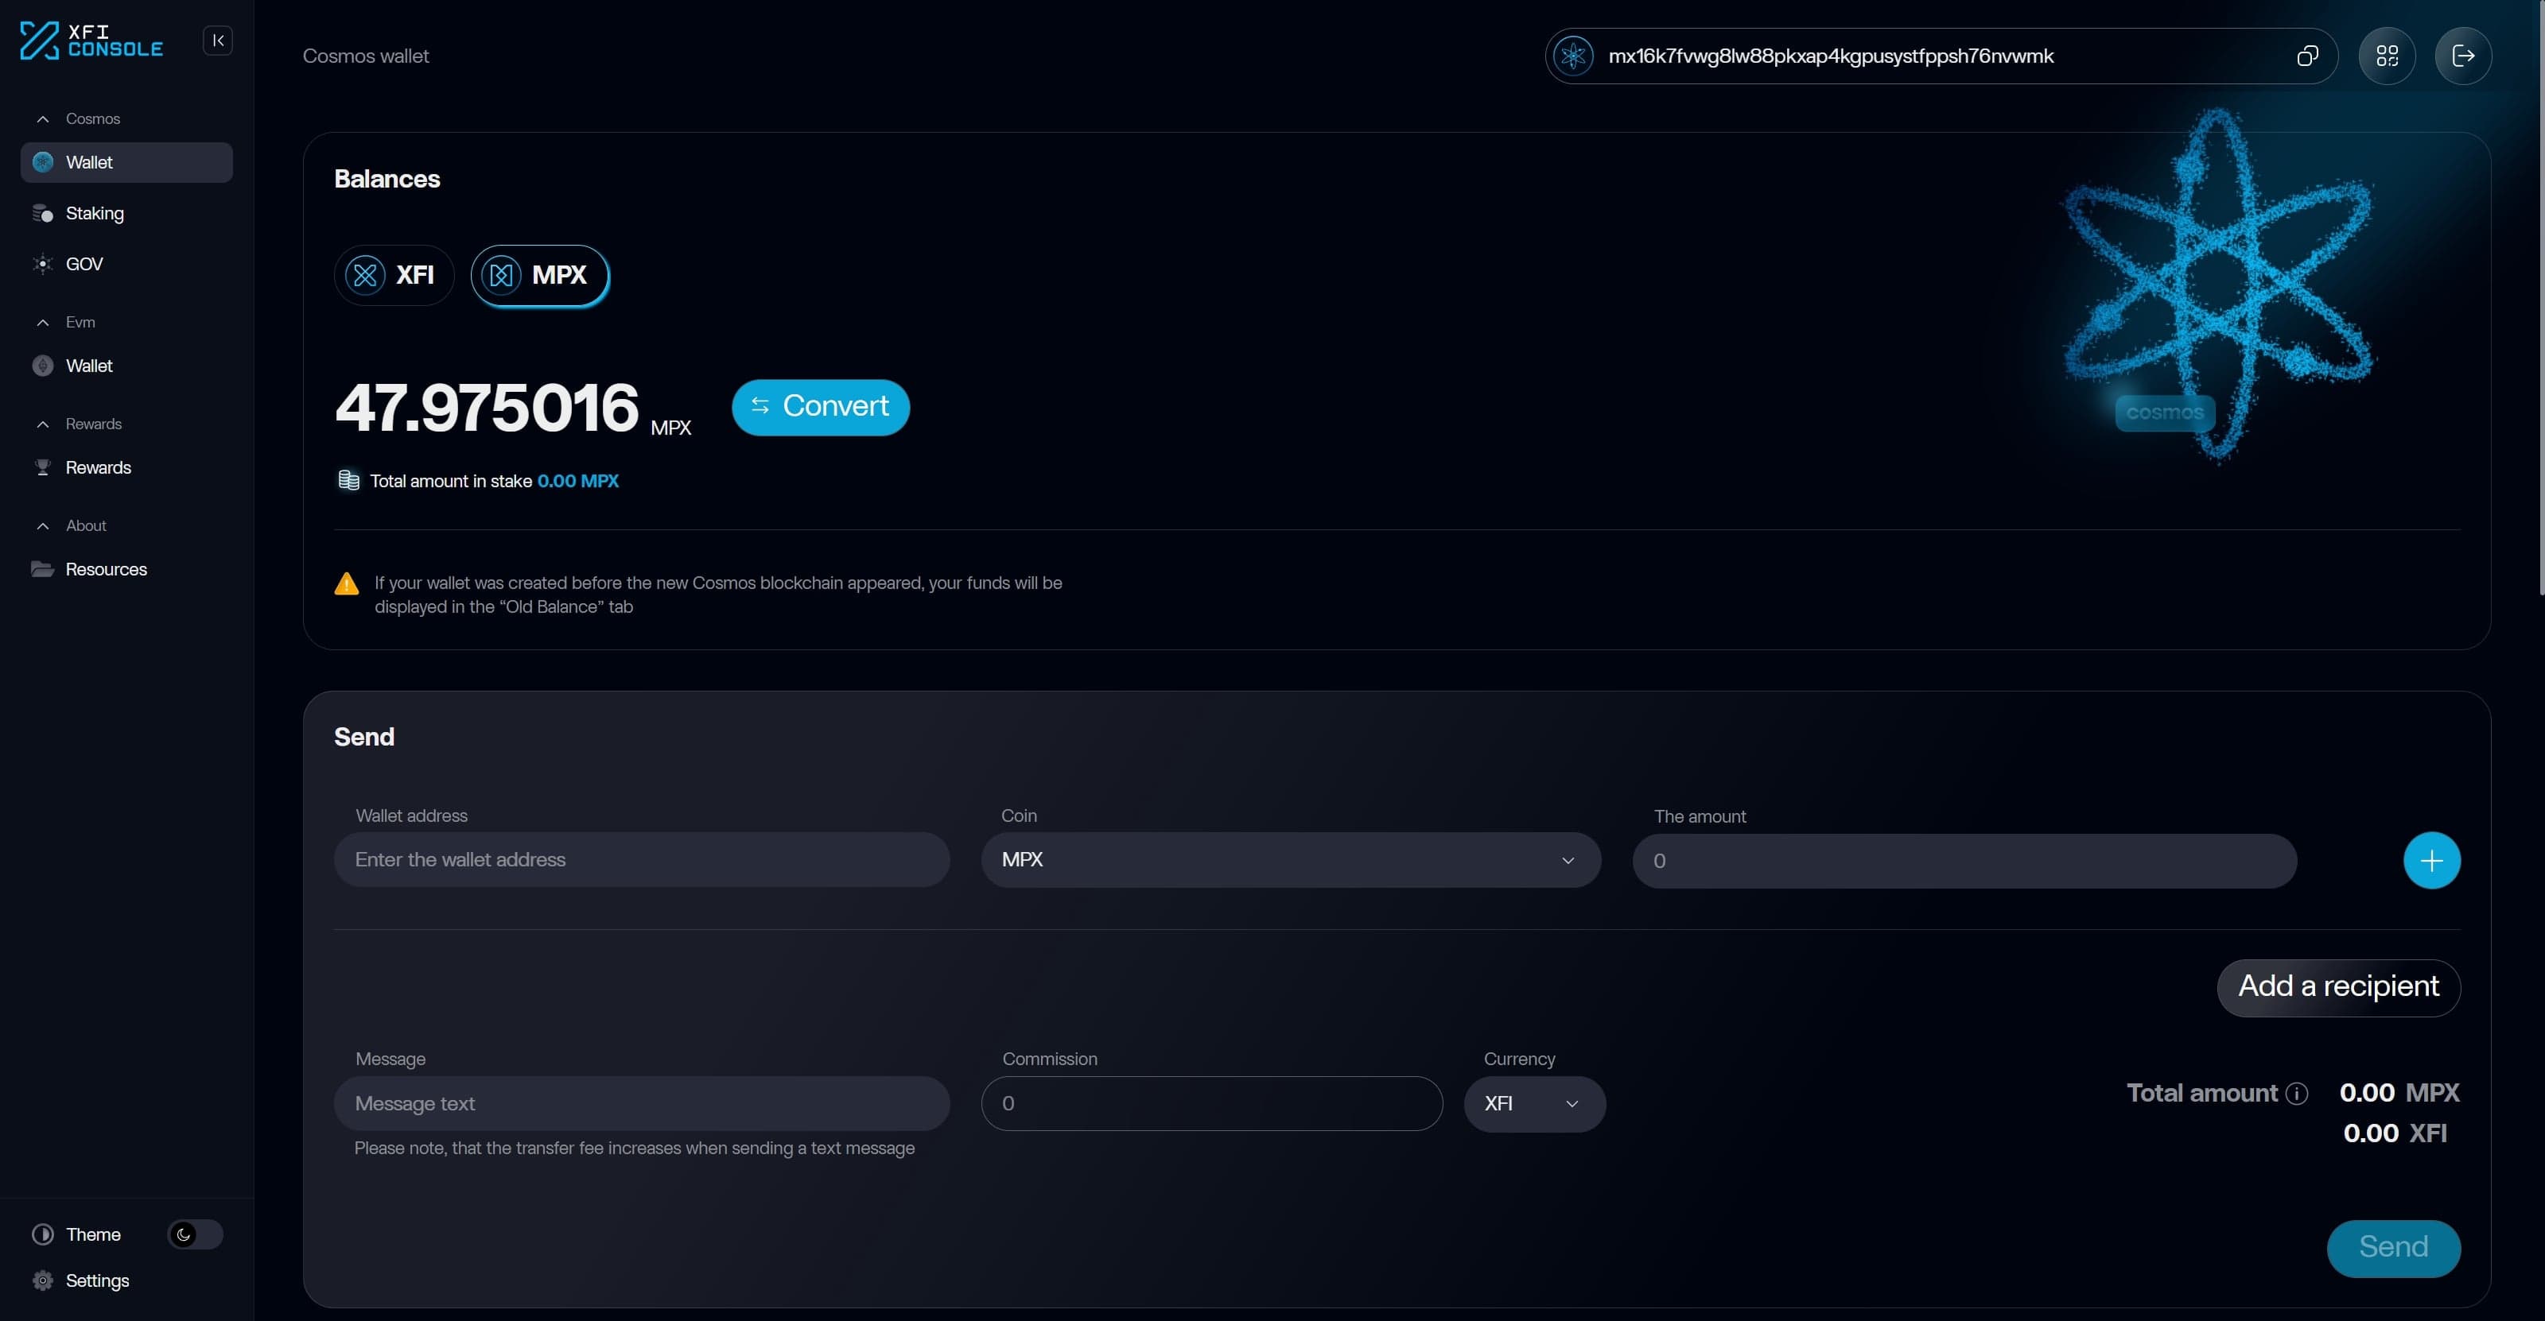The width and height of the screenshot is (2545, 1321).
Task: Open Resources in the sidebar
Action: coord(126,570)
